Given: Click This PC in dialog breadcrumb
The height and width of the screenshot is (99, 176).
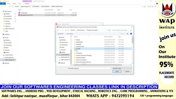Looking at the screenshot, I should coord(73,30).
